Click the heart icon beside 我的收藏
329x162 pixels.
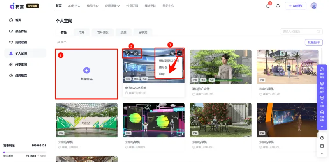click(x=11, y=42)
